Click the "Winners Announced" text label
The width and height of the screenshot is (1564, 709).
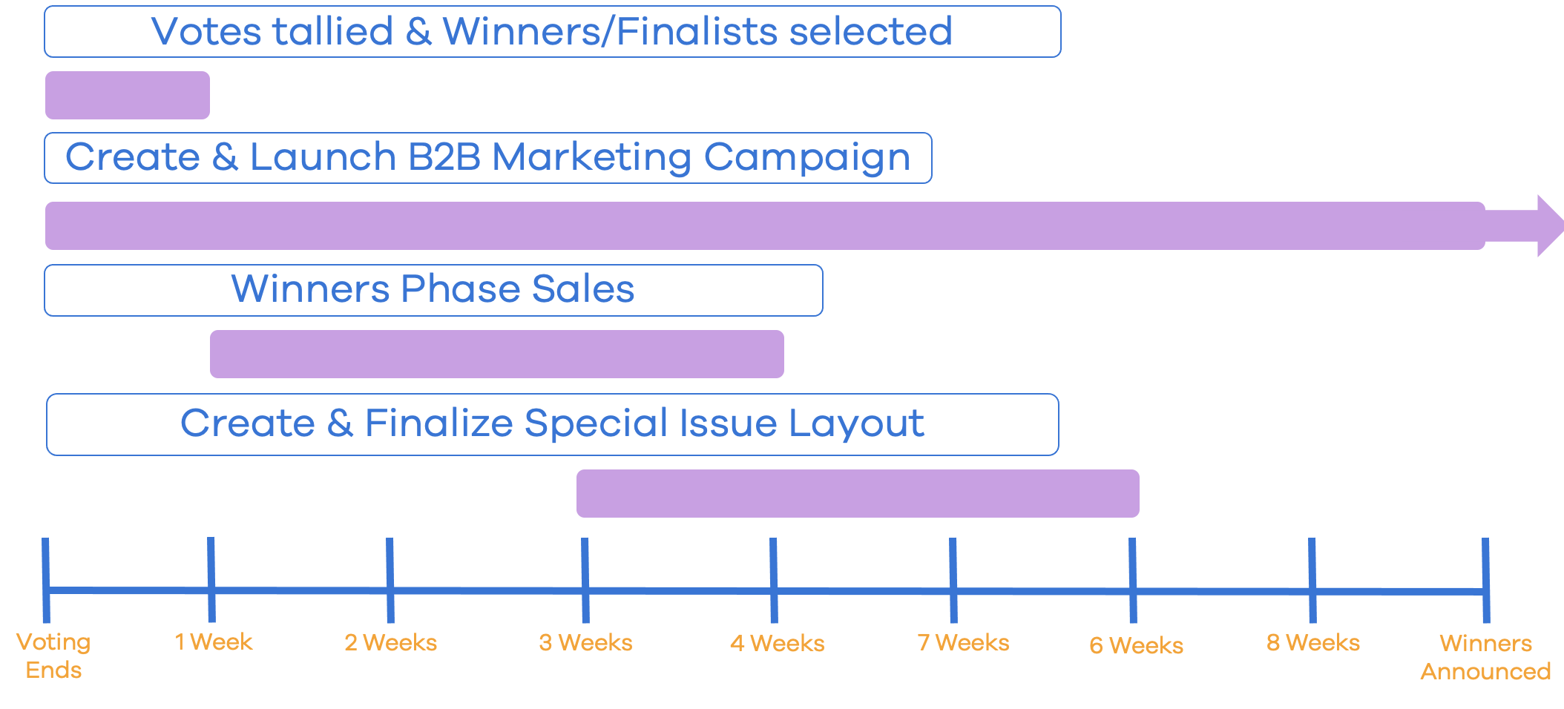(x=1485, y=657)
